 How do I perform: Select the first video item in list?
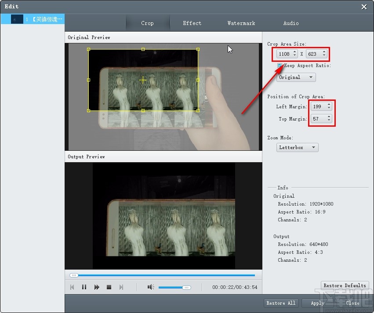point(33,19)
